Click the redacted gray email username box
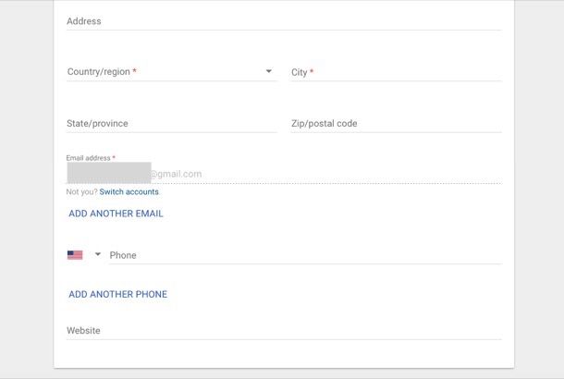564x379 pixels. [109, 173]
